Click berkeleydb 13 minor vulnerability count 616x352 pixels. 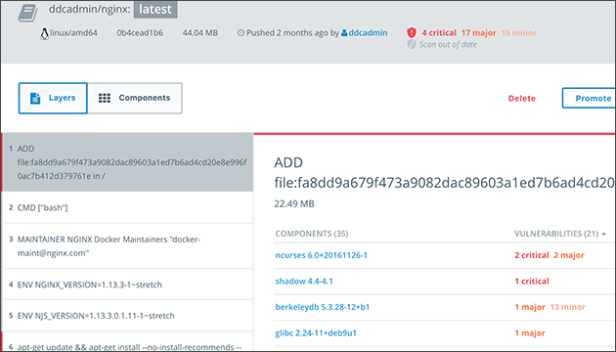(568, 307)
